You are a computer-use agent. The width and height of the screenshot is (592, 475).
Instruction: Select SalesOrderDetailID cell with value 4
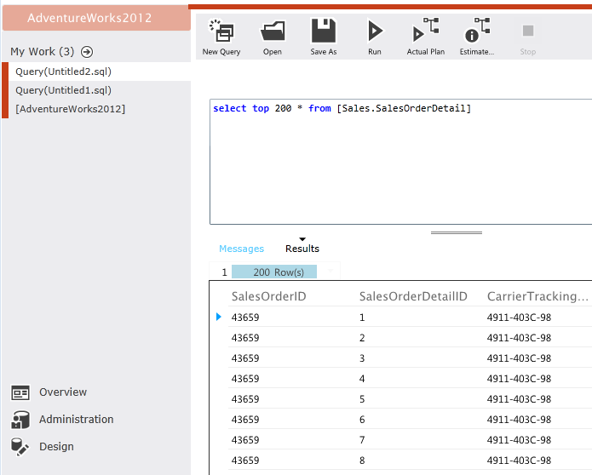pyautogui.click(x=362, y=379)
